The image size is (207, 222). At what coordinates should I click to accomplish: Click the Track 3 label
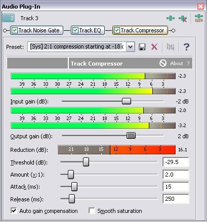point(29,18)
